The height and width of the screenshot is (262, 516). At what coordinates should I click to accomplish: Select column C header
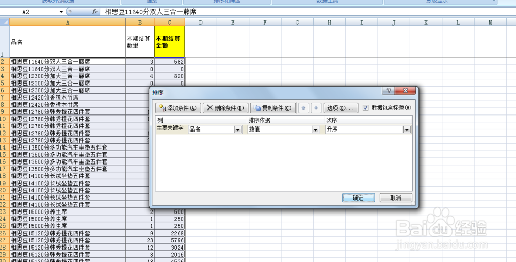pos(169,22)
